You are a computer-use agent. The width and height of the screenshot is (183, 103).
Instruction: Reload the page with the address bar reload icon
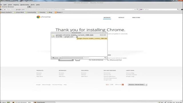(137, 9)
